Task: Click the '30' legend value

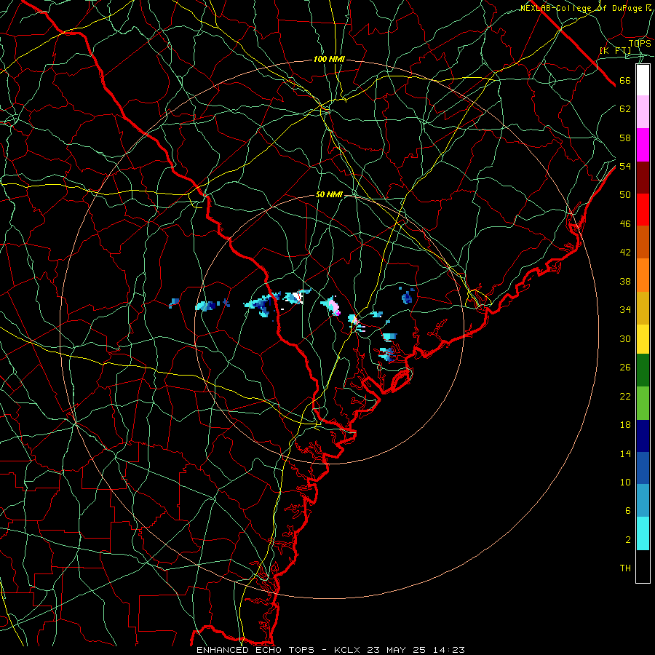Action: (625, 338)
